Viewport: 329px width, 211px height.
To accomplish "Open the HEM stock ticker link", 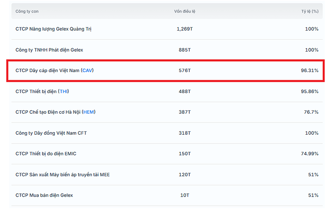I will [89, 112].
